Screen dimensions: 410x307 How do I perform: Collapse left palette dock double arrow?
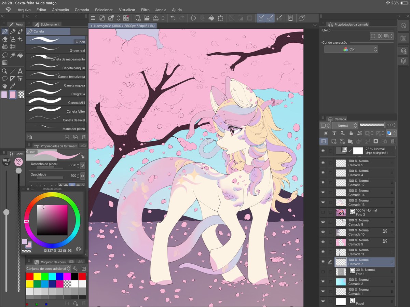point(2,16)
